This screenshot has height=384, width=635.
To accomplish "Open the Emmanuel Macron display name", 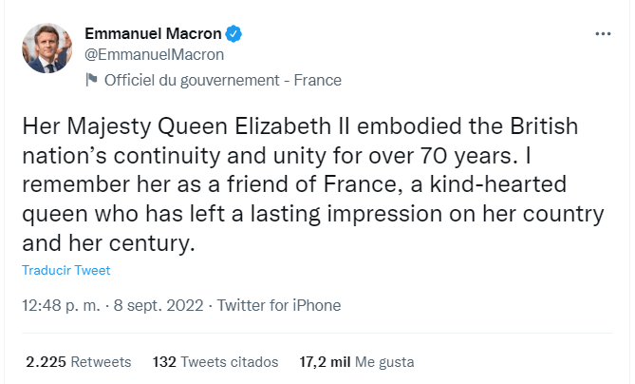I will (153, 33).
